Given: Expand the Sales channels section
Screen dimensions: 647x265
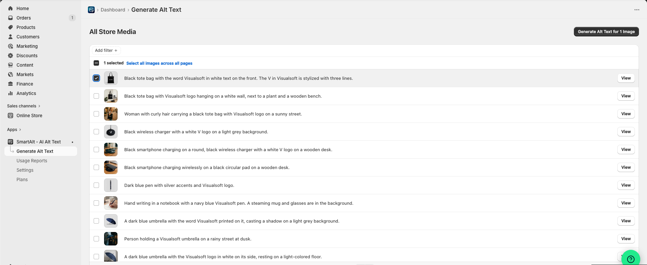Looking at the screenshot, I should [24, 106].
